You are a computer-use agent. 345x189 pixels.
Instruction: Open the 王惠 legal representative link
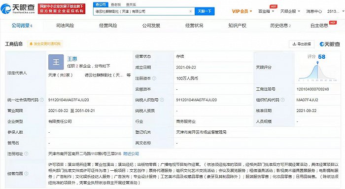point(72,59)
